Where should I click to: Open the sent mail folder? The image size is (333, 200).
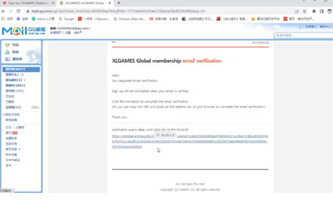pyautogui.click(x=10, y=96)
